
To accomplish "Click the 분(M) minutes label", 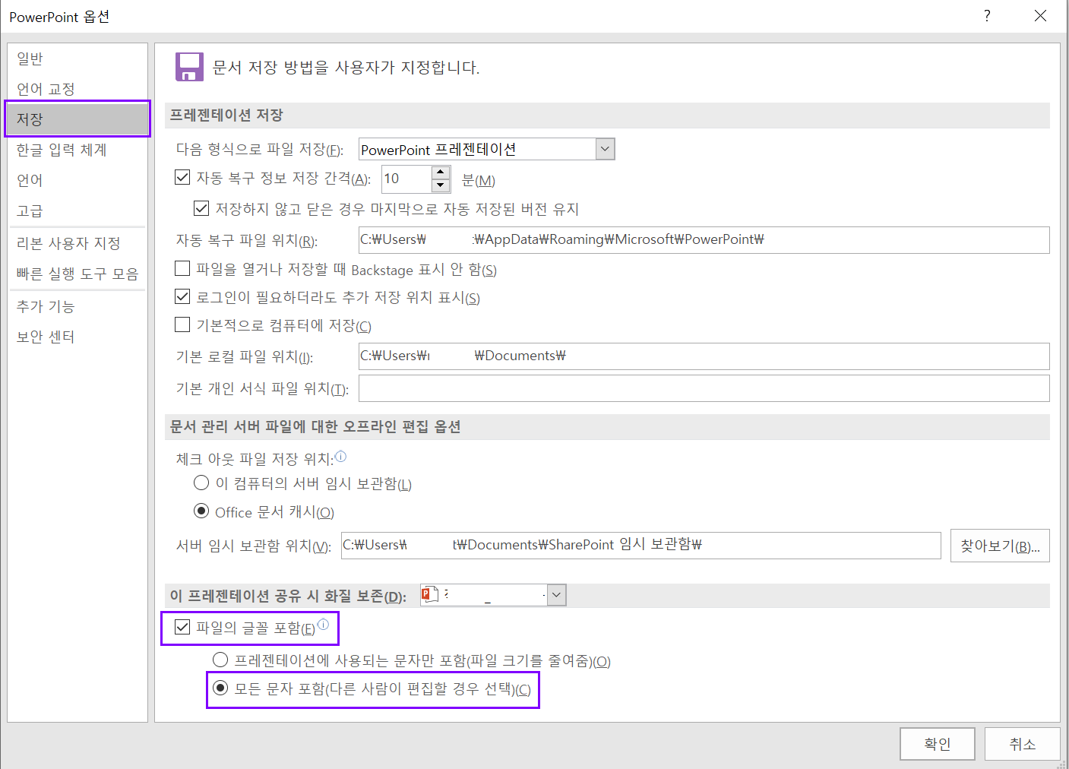I will (479, 180).
